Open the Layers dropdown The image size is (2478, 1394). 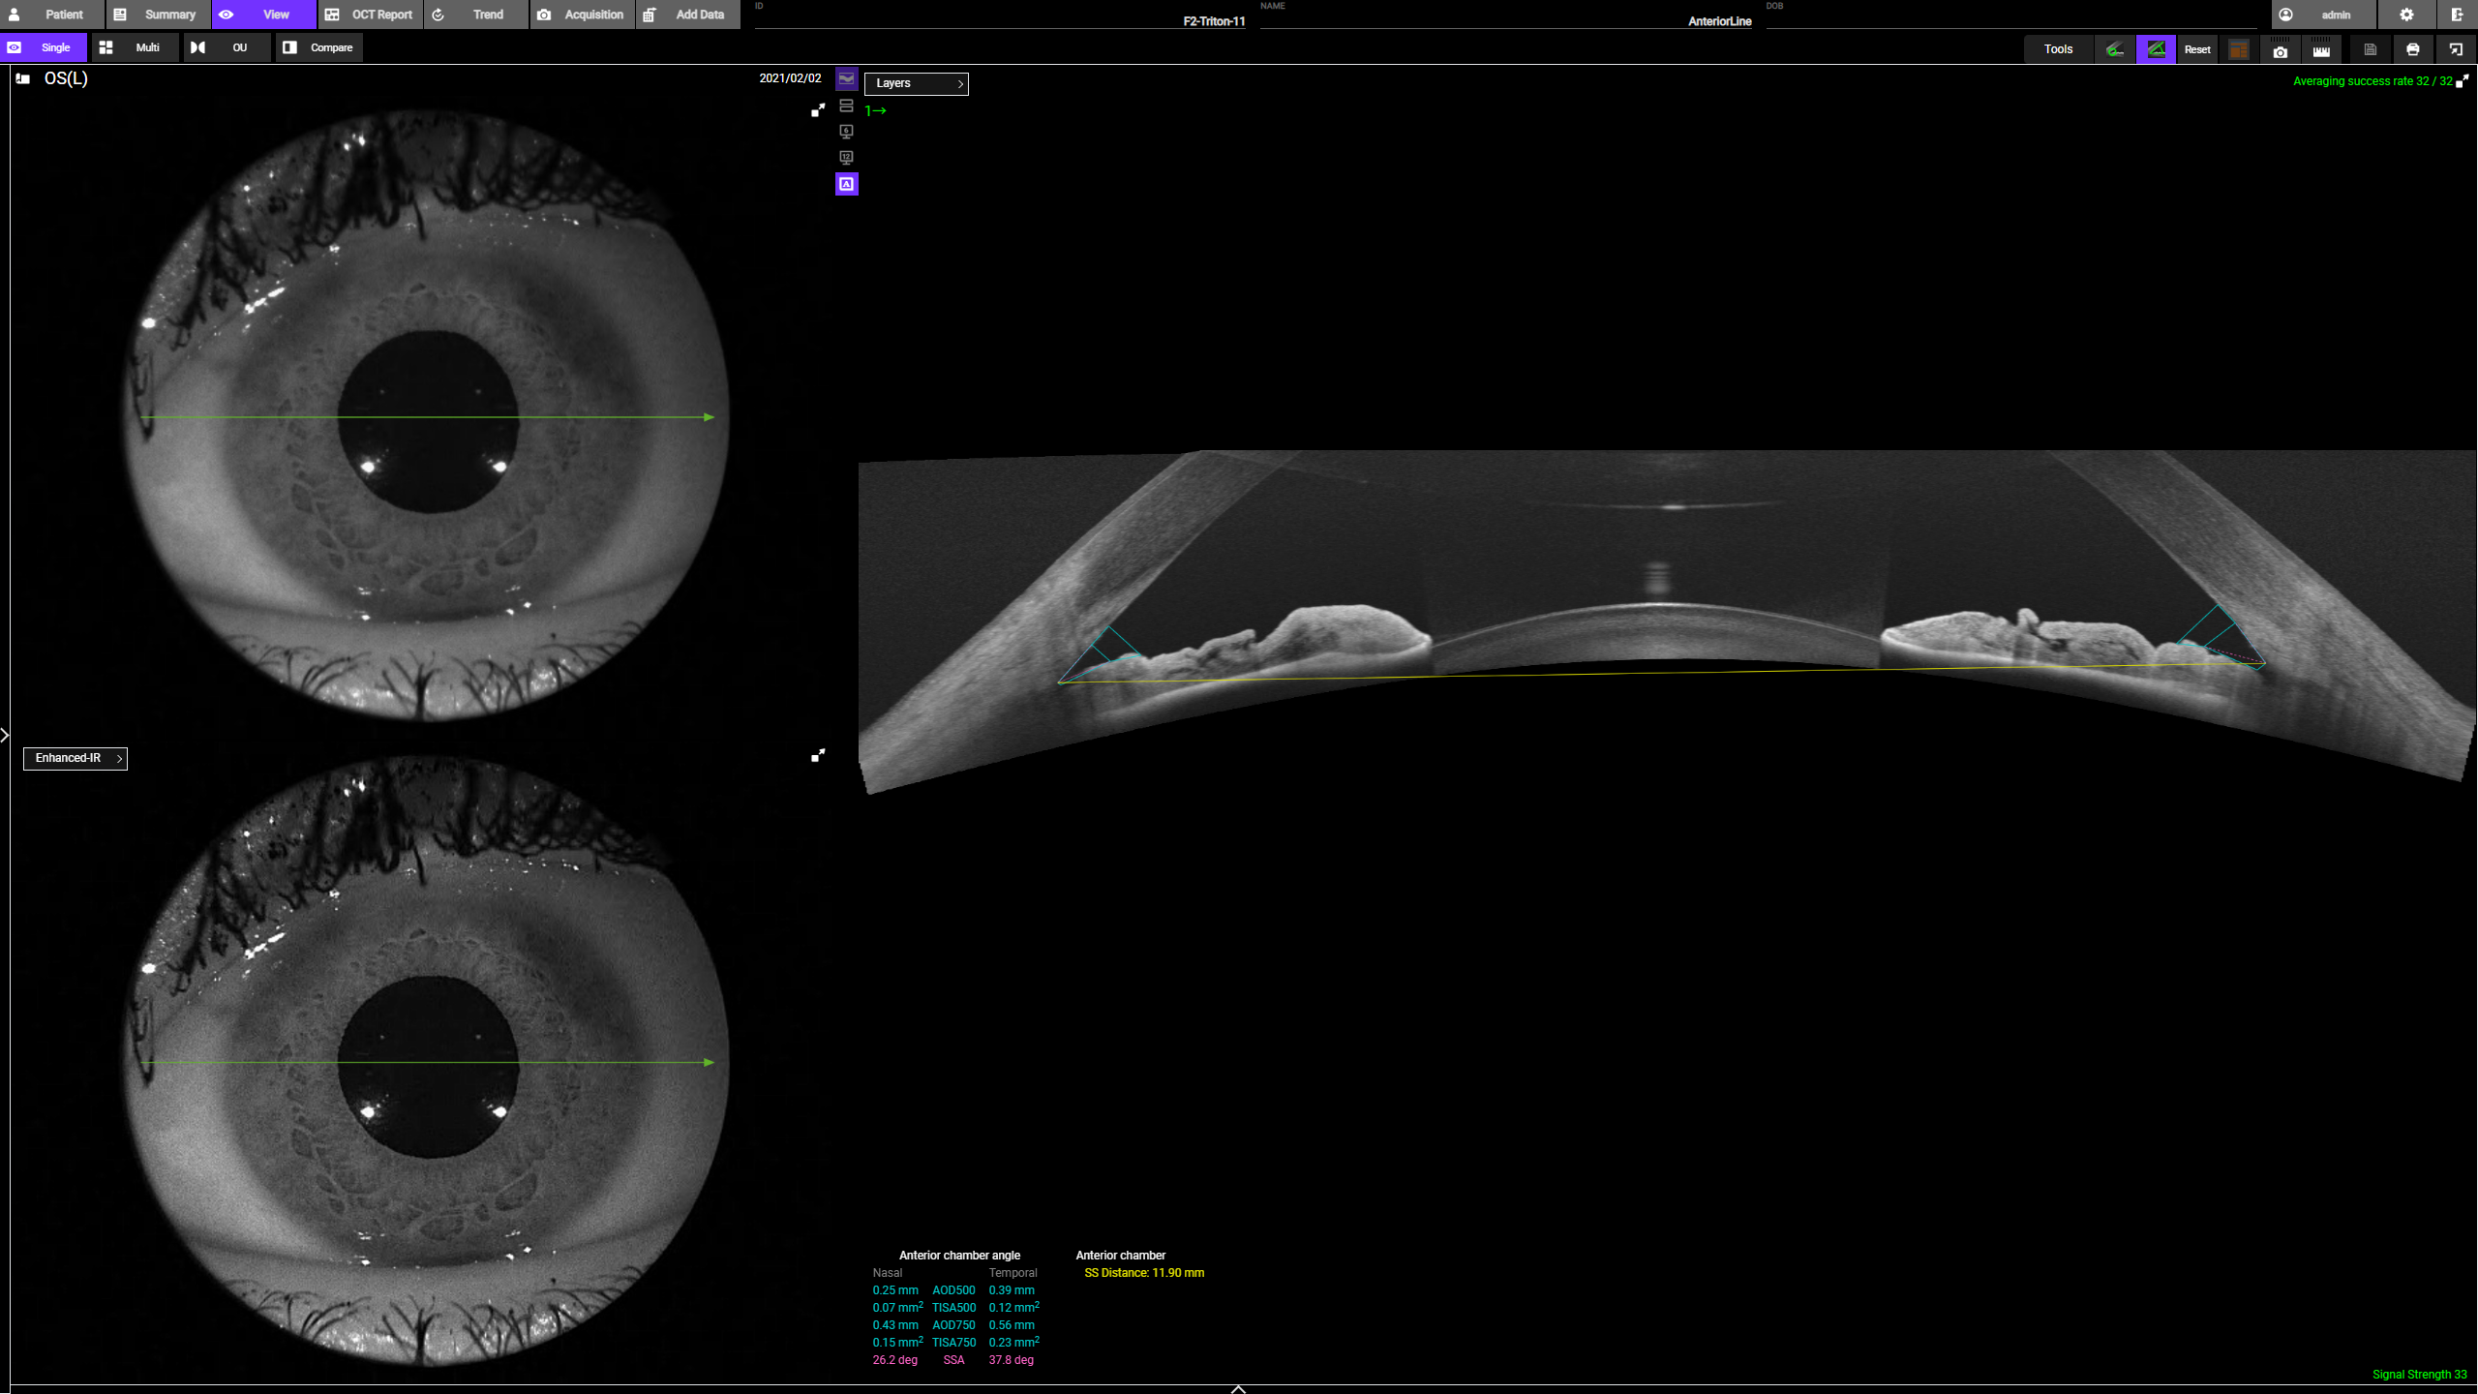click(916, 83)
